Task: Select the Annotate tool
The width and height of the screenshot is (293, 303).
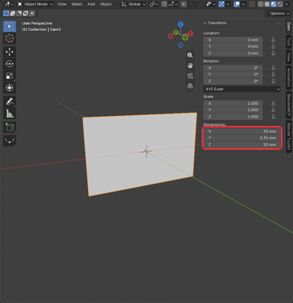Action: click(x=10, y=101)
